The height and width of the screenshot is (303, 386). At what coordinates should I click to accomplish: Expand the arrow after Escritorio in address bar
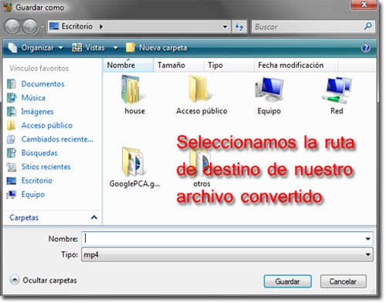click(x=101, y=26)
